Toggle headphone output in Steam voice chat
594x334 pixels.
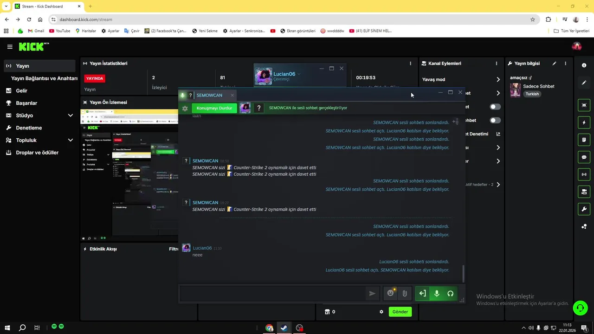click(450, 293)
